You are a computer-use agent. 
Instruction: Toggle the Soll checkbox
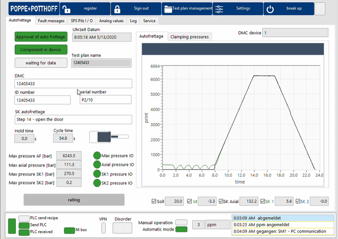point(154,202)
